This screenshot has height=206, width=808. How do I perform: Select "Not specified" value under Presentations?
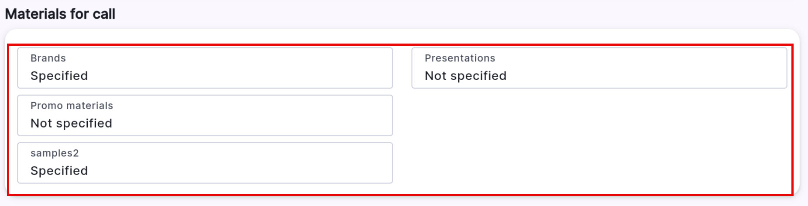tap(465, 76)
